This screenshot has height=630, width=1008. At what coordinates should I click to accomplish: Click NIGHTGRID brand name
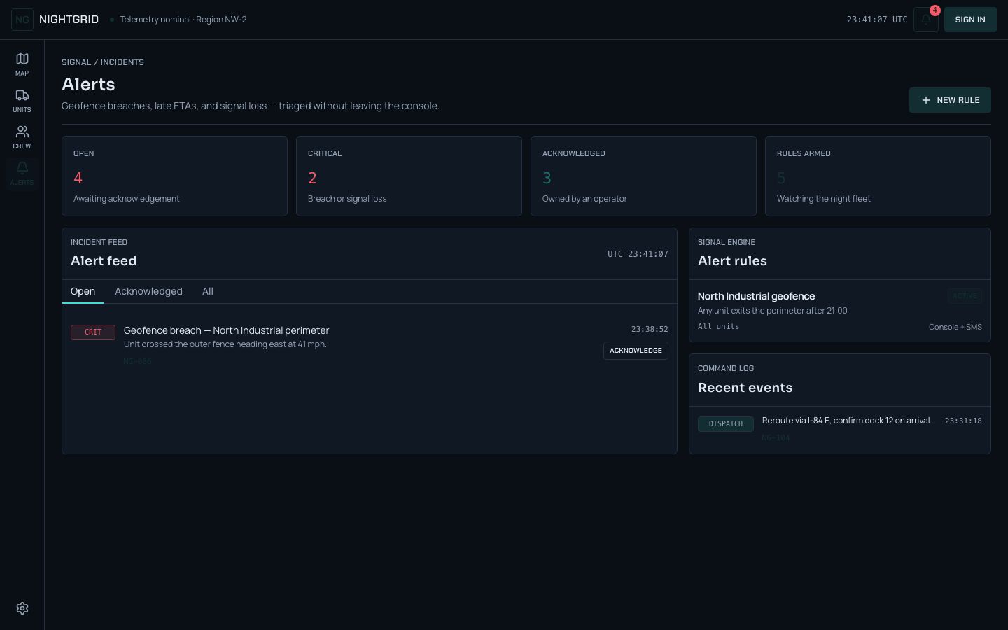coord(69,20)
